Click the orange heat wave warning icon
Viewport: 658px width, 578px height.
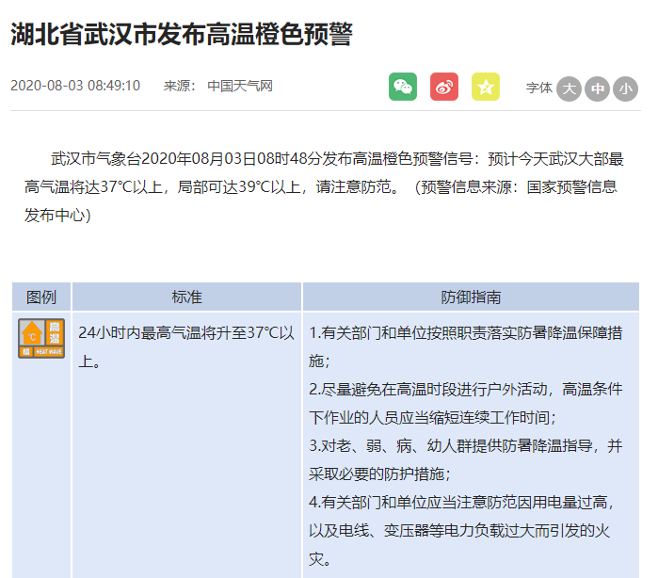point(41,338)
